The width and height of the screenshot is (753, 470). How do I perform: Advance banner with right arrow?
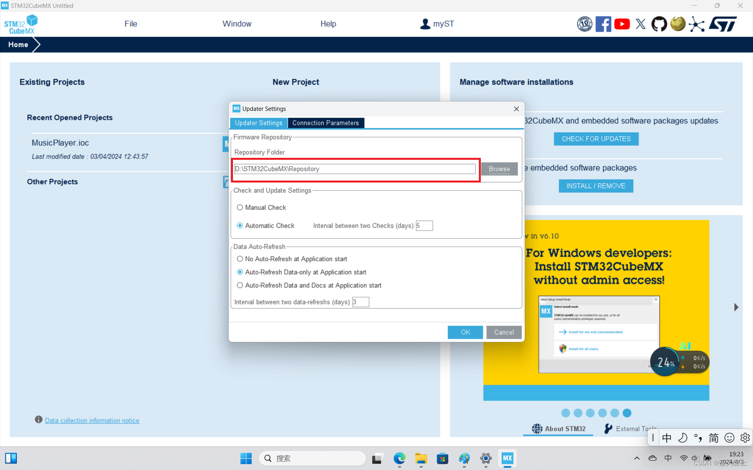point(736,307)
